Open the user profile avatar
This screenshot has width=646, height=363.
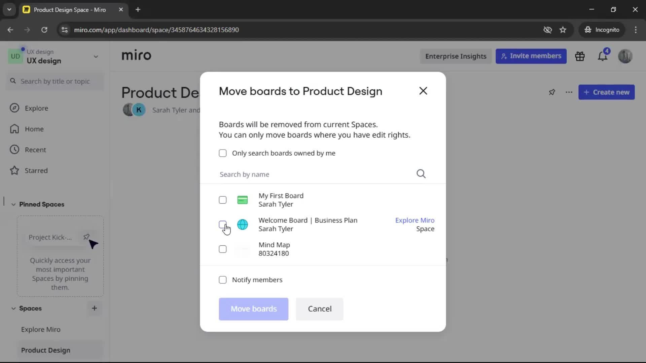click(625, 56)
